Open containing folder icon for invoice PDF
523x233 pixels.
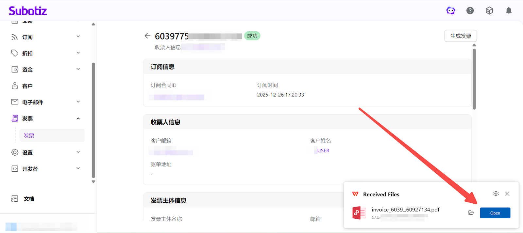pos(471,213)
